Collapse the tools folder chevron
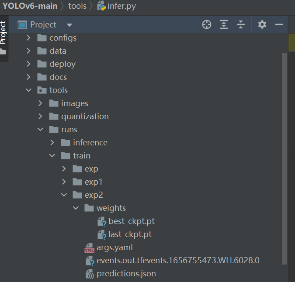 (28, 90)
